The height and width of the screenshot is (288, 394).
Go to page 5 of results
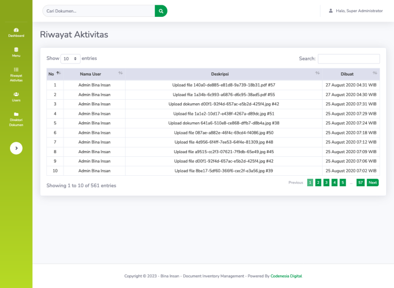343,183
